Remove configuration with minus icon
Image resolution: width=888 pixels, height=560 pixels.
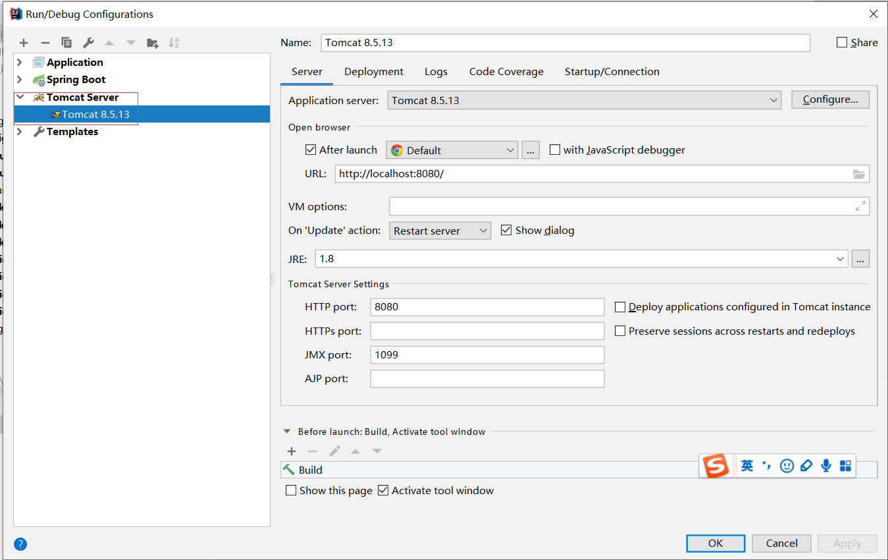pos(45,43)
